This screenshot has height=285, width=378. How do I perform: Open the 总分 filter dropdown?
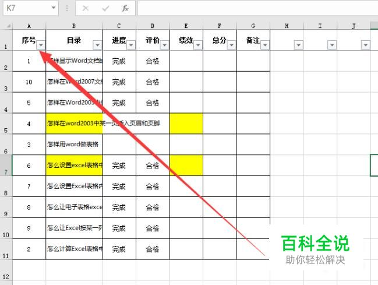tap(231, 45)
